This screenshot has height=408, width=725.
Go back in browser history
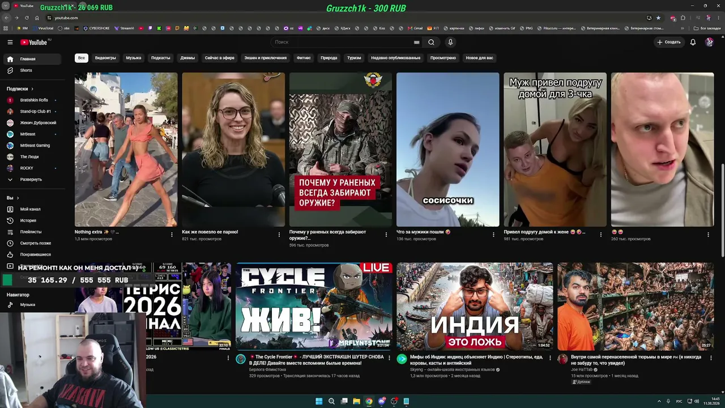click(x=6, y=18)
